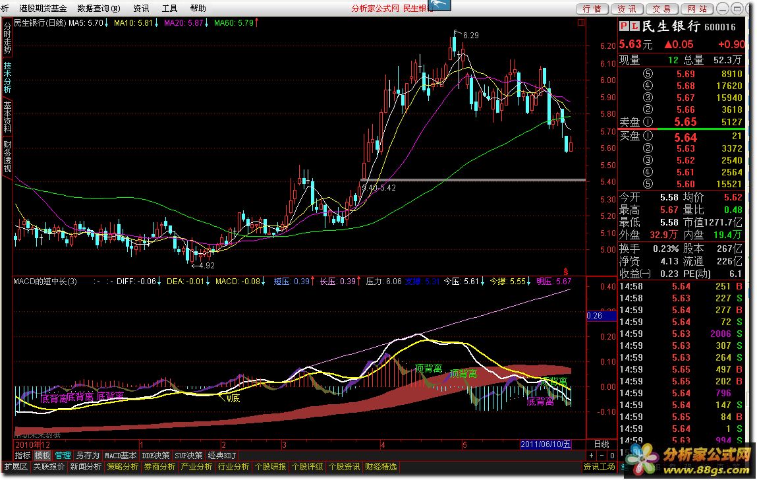The image size is (757, 480).
Task: Click the 另存为 button
Action: 88,456
